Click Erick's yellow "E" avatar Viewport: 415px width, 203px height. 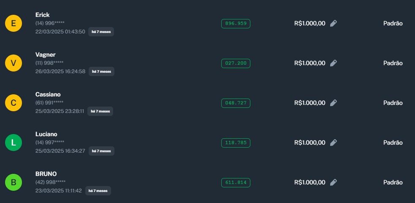[14, 23]
